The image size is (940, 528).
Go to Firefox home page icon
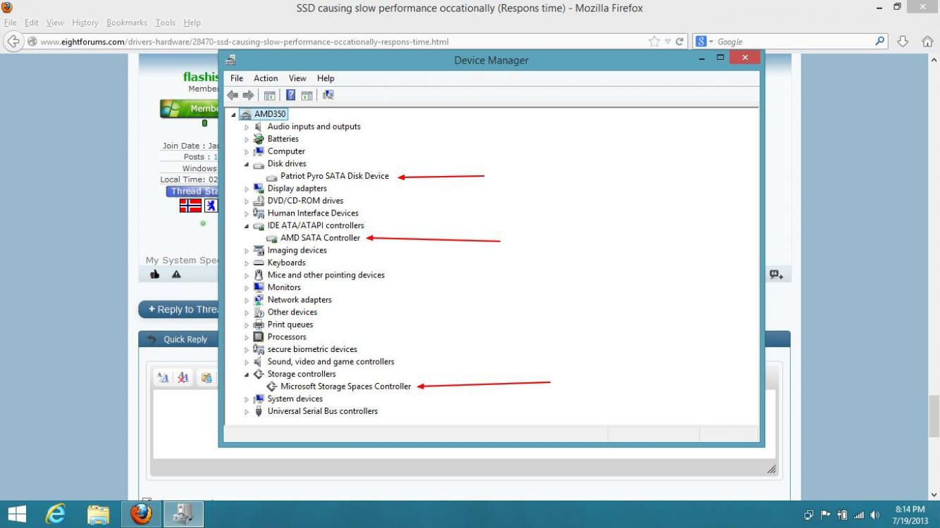tap(927, 42)
